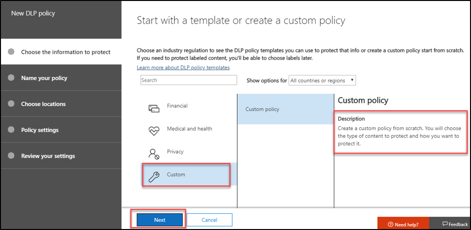Image resolution: width=471 pixels, height=230 pixels.
Task: Click the Privacy person icon
Action: click(x=153, y=154)
